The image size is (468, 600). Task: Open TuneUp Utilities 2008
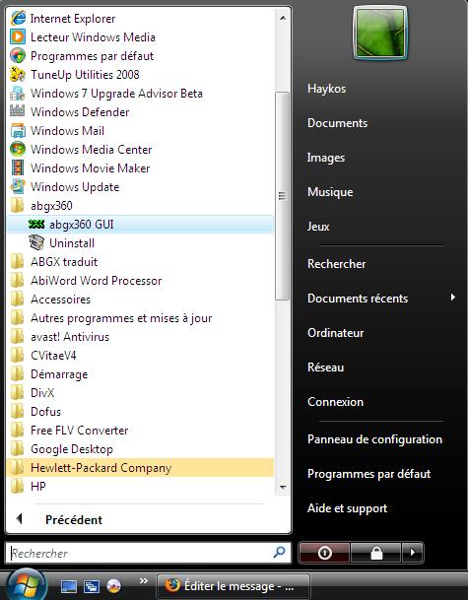pos(75,74)
